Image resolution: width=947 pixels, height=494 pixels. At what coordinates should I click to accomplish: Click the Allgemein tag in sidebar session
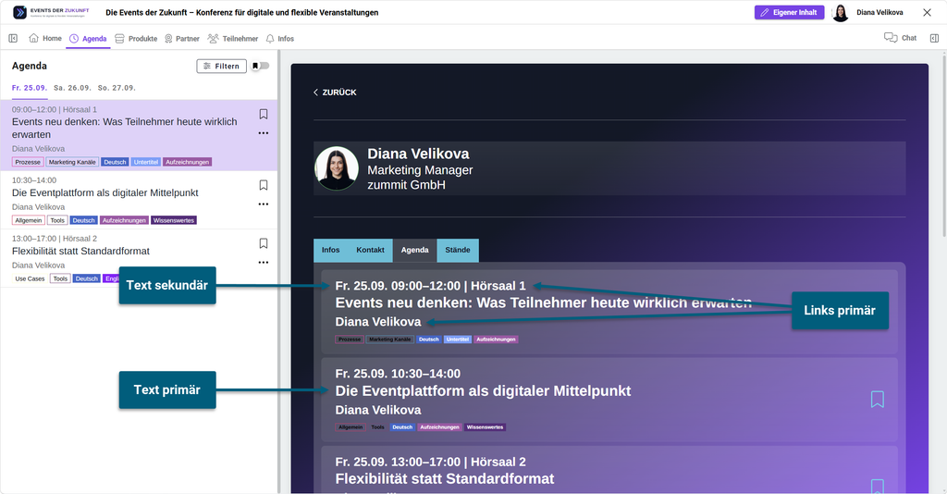29,220
